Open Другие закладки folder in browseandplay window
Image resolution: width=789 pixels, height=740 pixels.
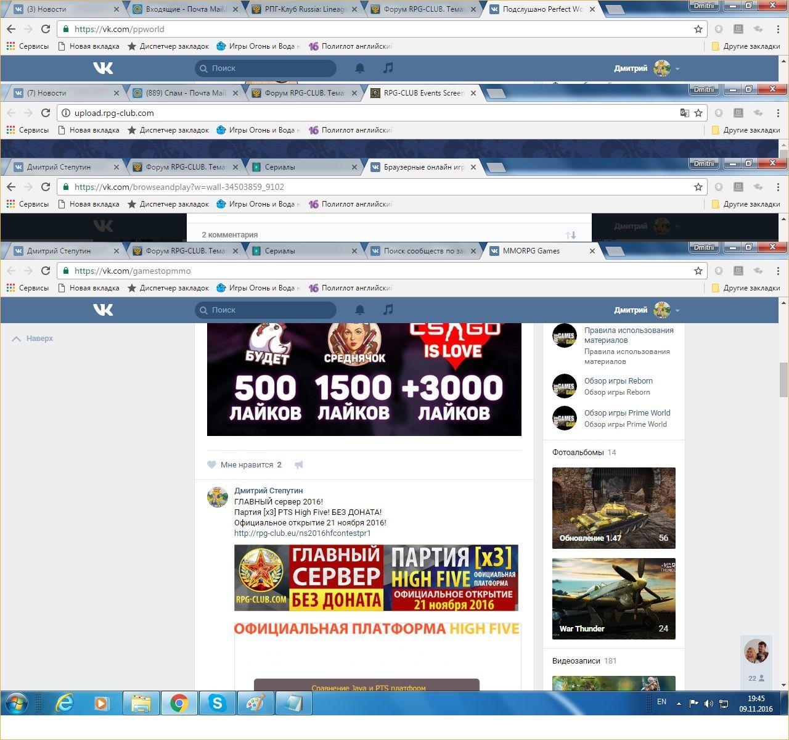point(746,204)
